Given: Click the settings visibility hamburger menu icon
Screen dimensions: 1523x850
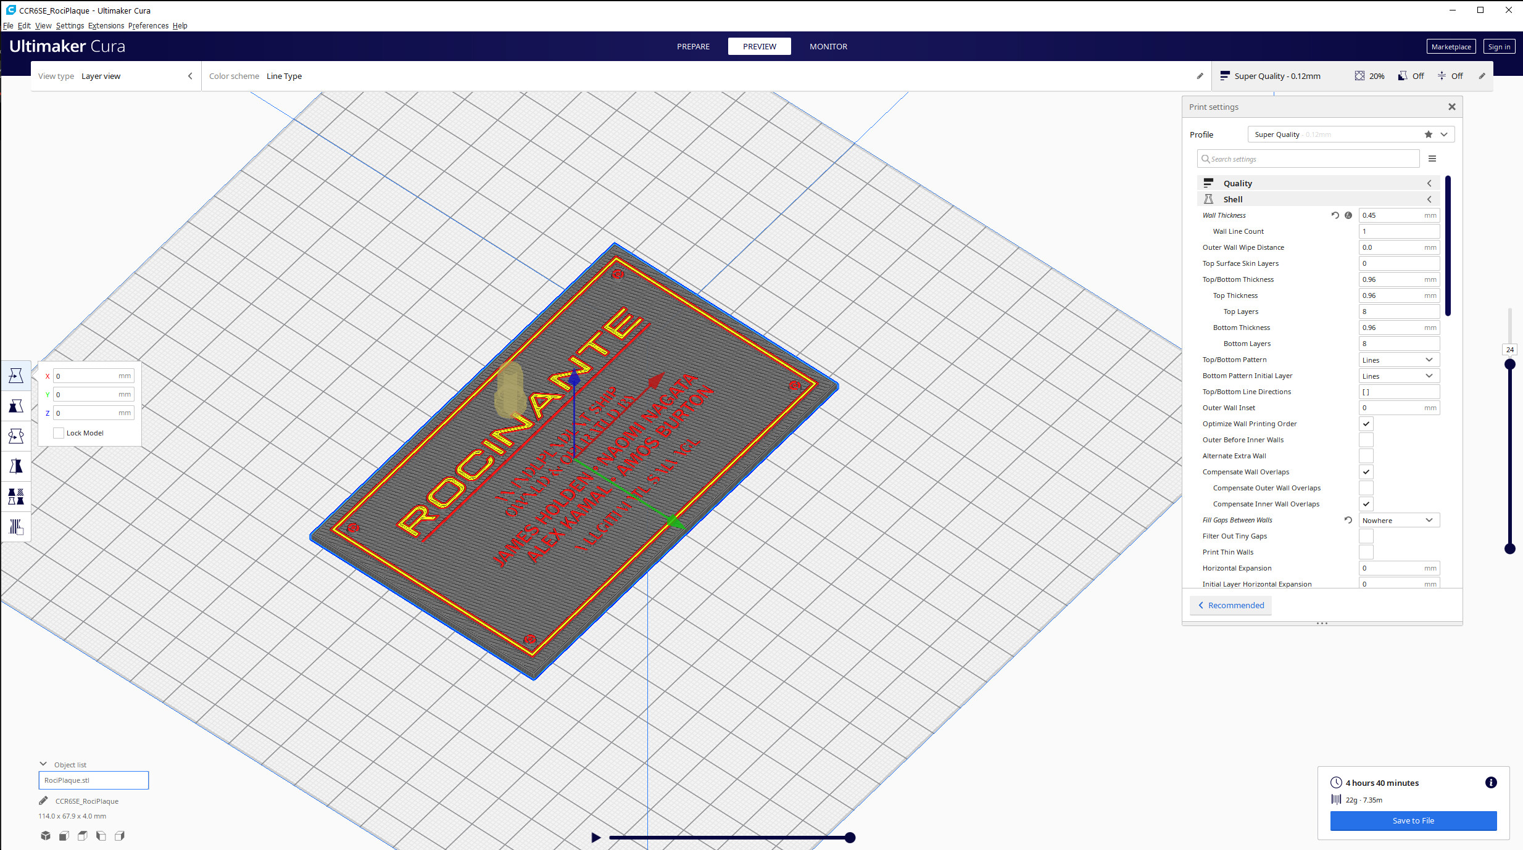Looking at the screenshot, I should point(1432,159).
